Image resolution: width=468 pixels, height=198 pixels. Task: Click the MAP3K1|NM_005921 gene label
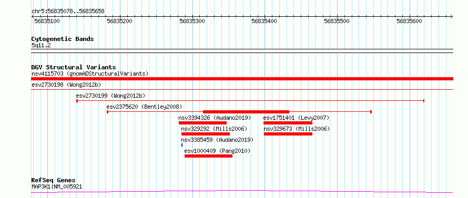[57, 187]
